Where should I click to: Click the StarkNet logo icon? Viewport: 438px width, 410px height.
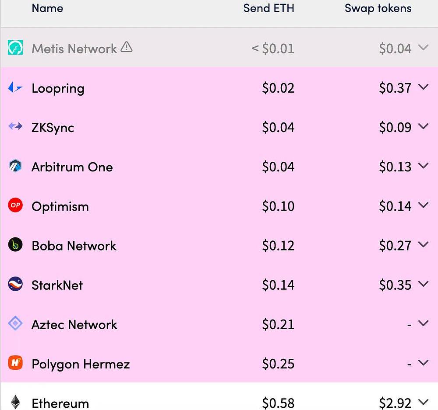(x=15, y=285)
